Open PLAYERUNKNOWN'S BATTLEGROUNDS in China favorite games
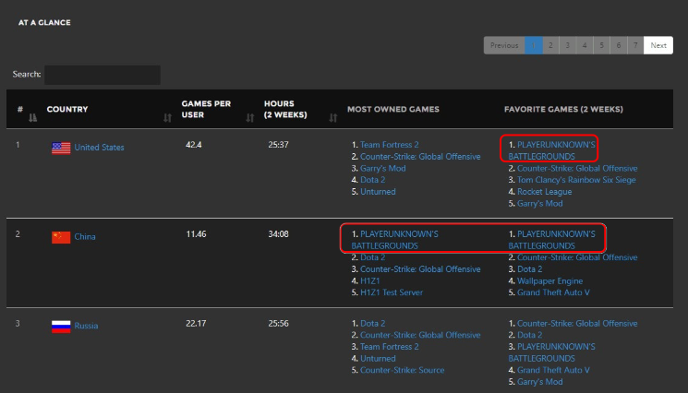Screen dimensions: 688x393 pyautogui.click(x=551, y=240)
